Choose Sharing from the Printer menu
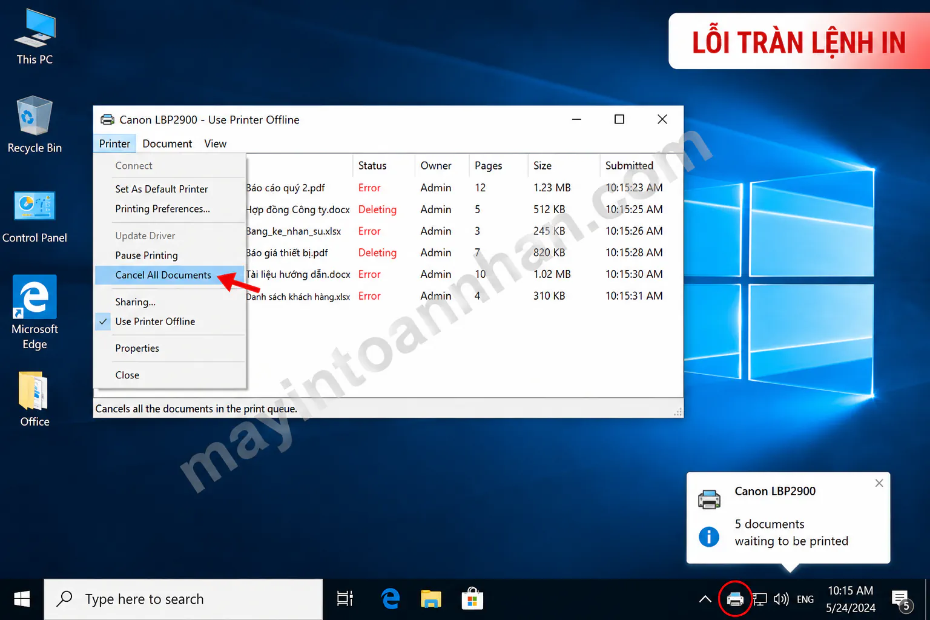This screenshot has height=620, width=930. pyautogui.click(x=136, y=302)
